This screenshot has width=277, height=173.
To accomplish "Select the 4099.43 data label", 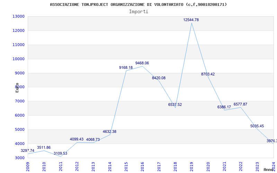I will (77, 139).
